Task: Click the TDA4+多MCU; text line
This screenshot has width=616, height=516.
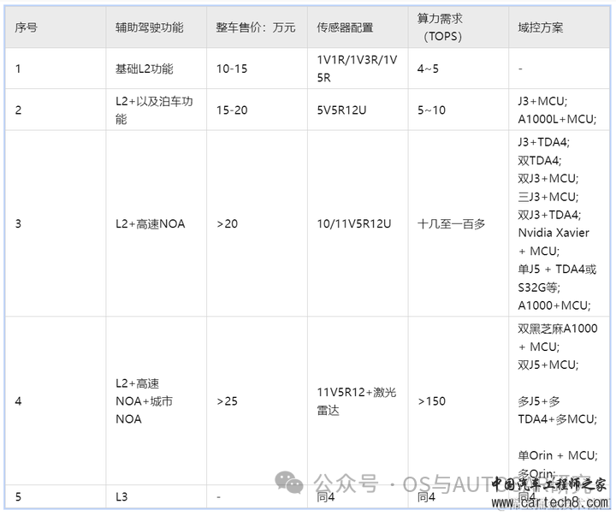Action: [x=558, y=419]
